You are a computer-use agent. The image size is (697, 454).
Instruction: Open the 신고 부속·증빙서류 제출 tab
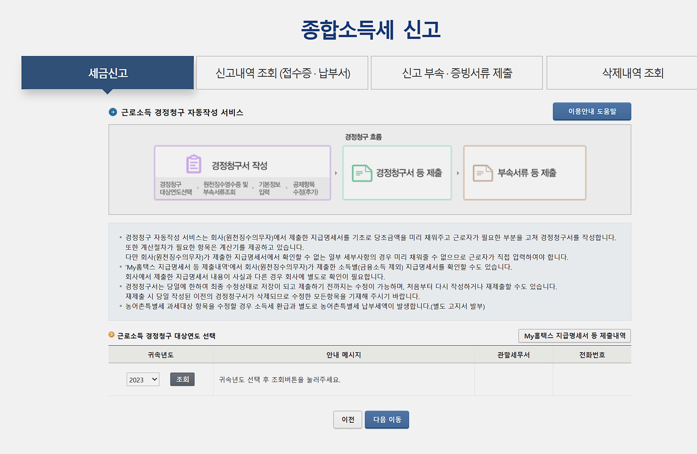coord(457,73)
